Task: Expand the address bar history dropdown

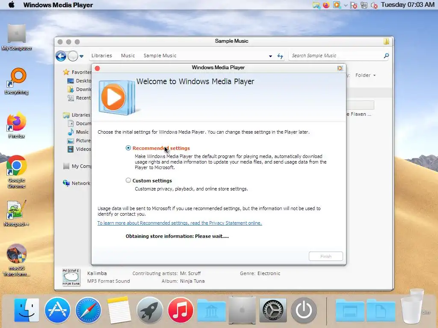Action: pyautogui.click(x=270, y=56)
